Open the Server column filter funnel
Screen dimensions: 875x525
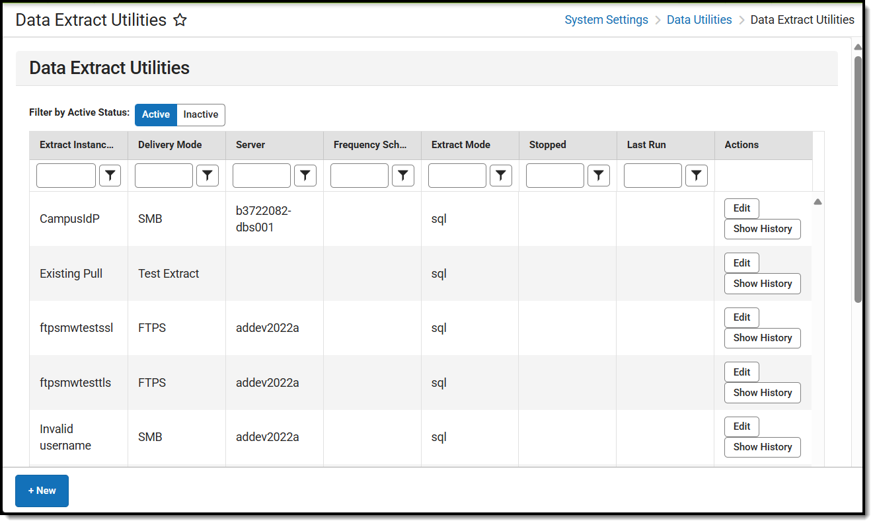[305, 175]
